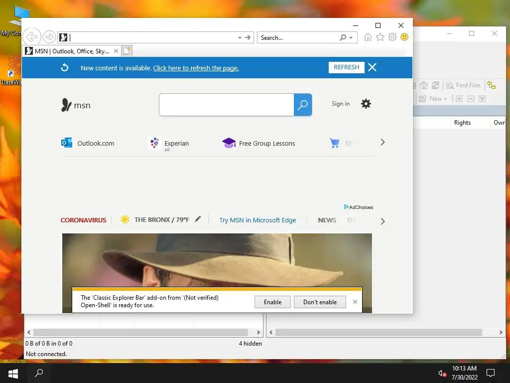This screenshot has height=383, width=510.
Task: Expand the search provider dropdown arrow
Action: pyautogui.click(x=351, y=38)
